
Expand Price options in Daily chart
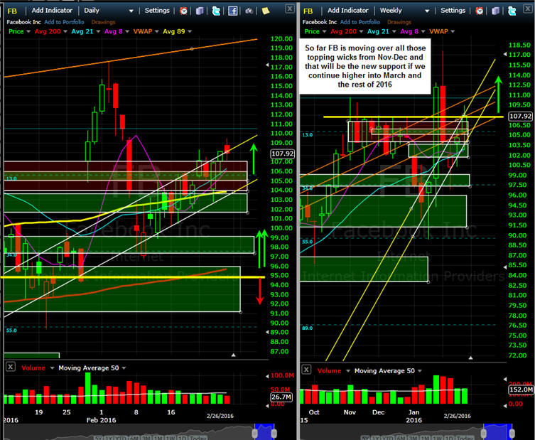pos(28,31)
